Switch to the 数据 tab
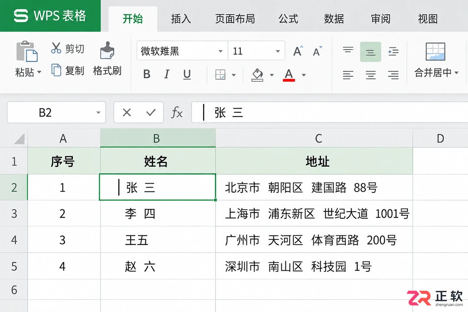The width and height of the screenshot is (468, 312). [334, 19]
